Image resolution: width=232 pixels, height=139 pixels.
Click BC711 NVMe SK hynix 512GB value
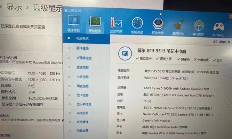pyautogui.click(x=178, y=108)
